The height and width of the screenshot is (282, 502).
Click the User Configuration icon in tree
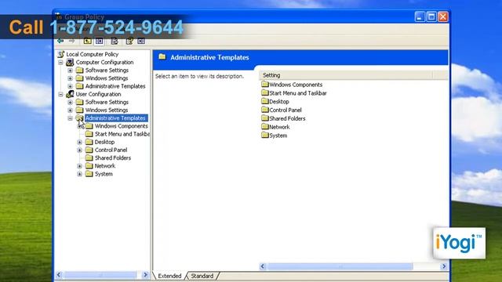70,94
